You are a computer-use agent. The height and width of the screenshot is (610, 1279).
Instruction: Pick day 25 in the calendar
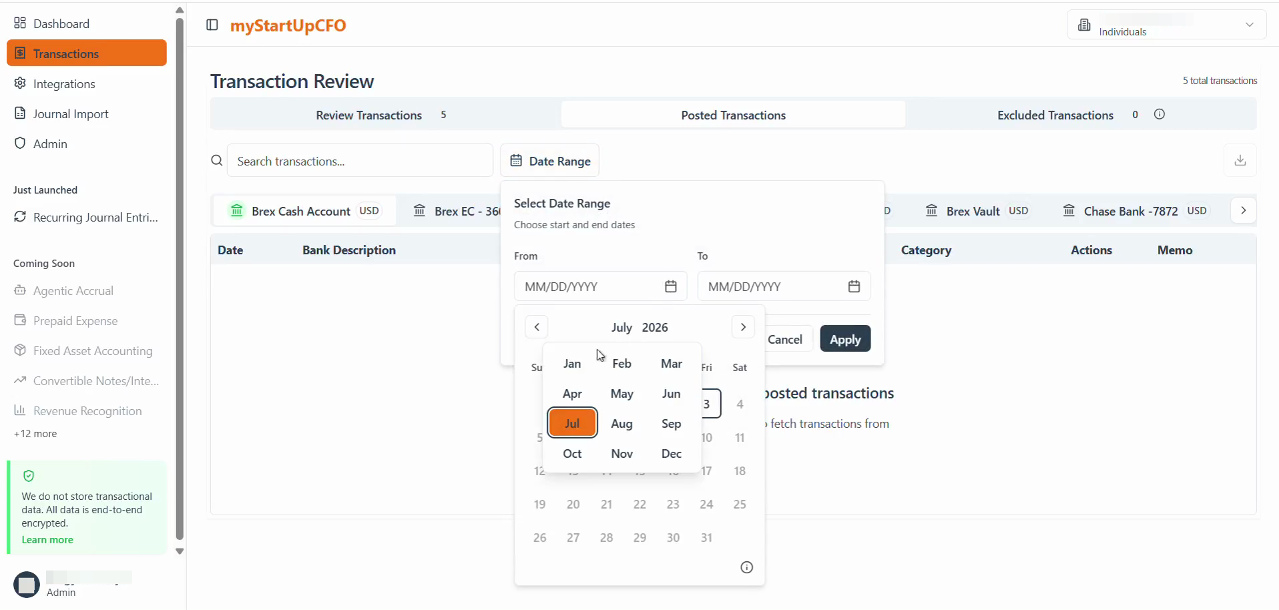[x=740, y=504]
